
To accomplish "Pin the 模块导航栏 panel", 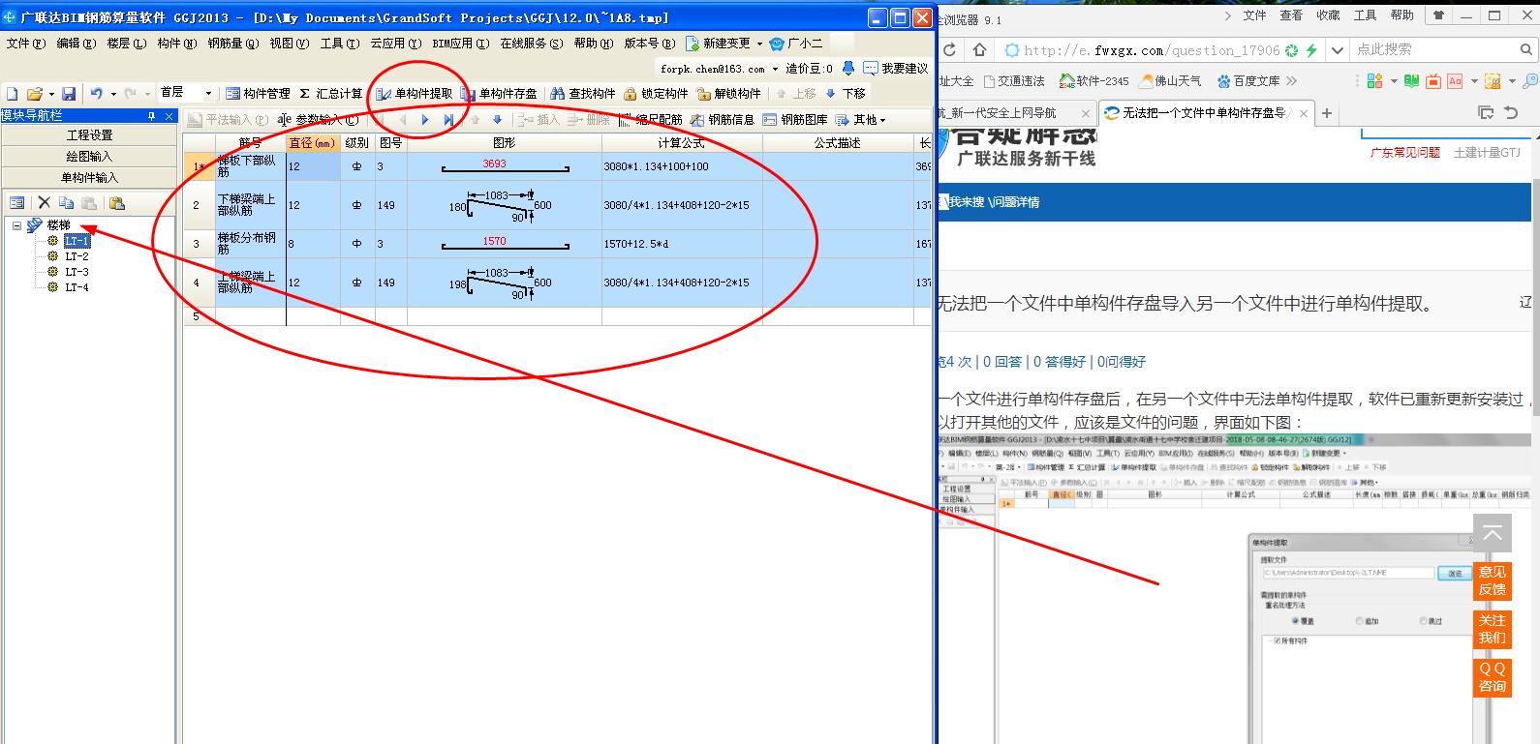I will click(151, 116).
